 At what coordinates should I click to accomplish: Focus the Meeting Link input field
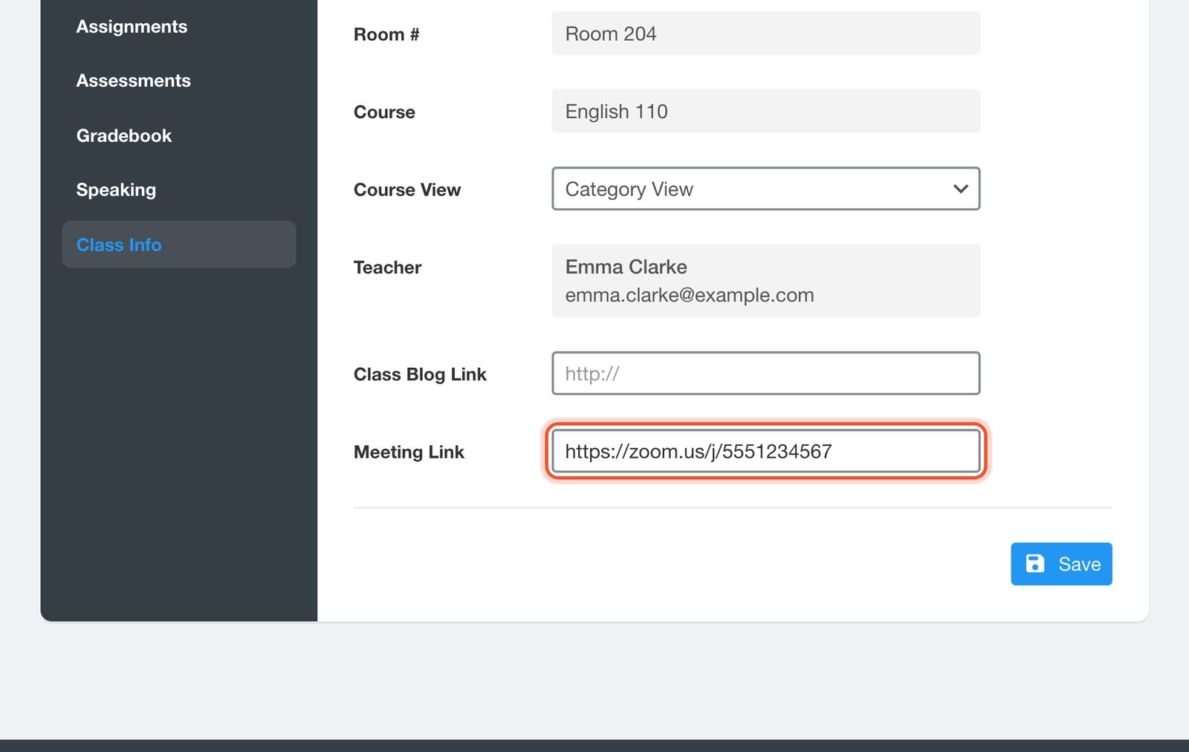tap(765, 451)
